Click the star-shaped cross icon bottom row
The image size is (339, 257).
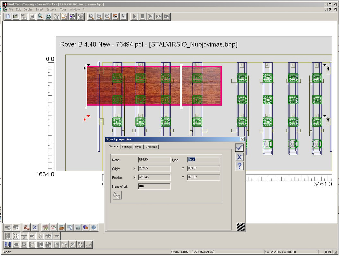tap(73, 245)
